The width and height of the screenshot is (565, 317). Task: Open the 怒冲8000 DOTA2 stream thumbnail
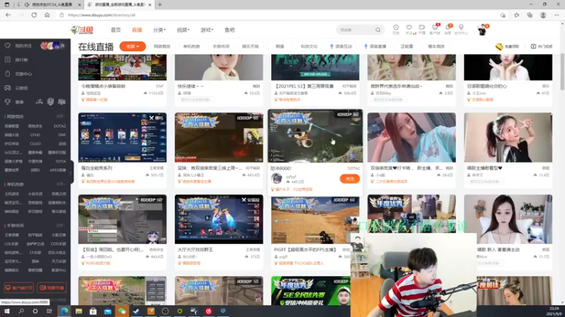[x=315, y=136]
